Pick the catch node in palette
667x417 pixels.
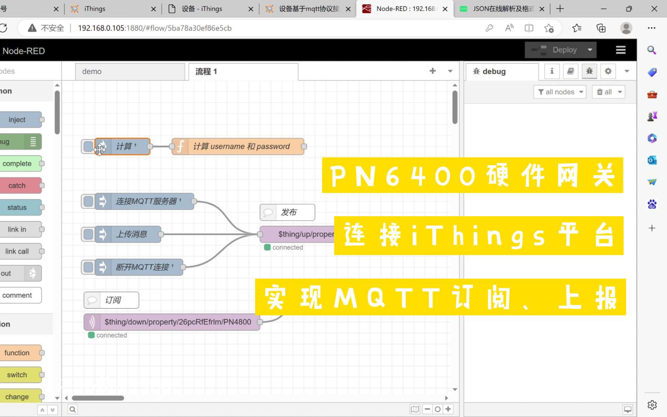pos(20,185)
